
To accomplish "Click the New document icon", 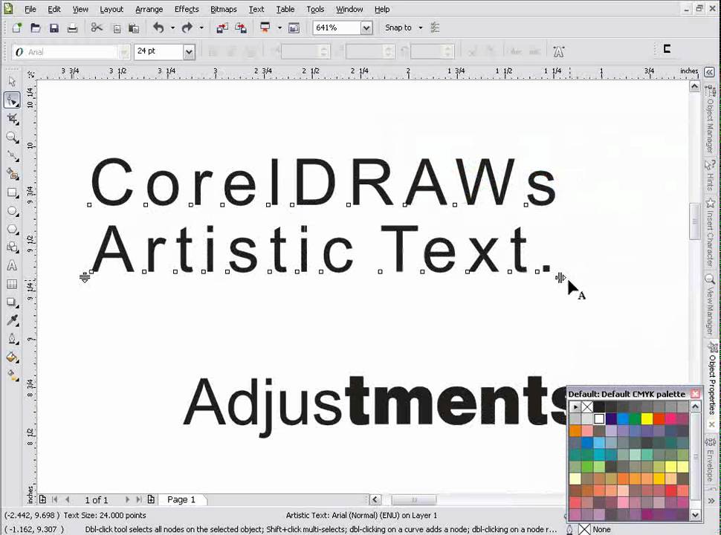I will (x=17, y=27).
